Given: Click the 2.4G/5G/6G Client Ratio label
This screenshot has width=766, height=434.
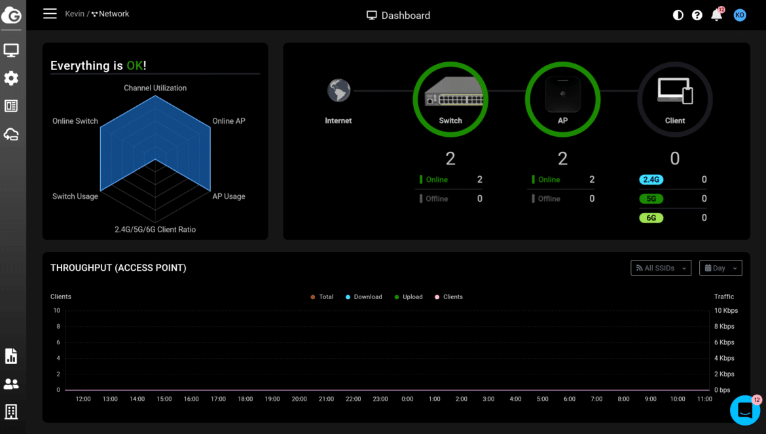Looking at the screenshot, I should (155, 230).
